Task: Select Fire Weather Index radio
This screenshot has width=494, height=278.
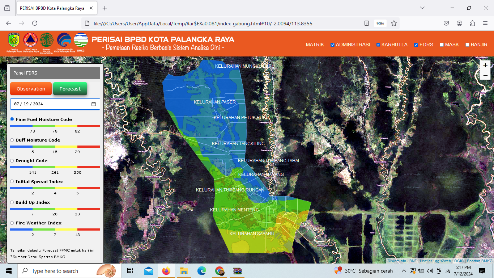Action: pyautogui.click(x=12, y=223)
